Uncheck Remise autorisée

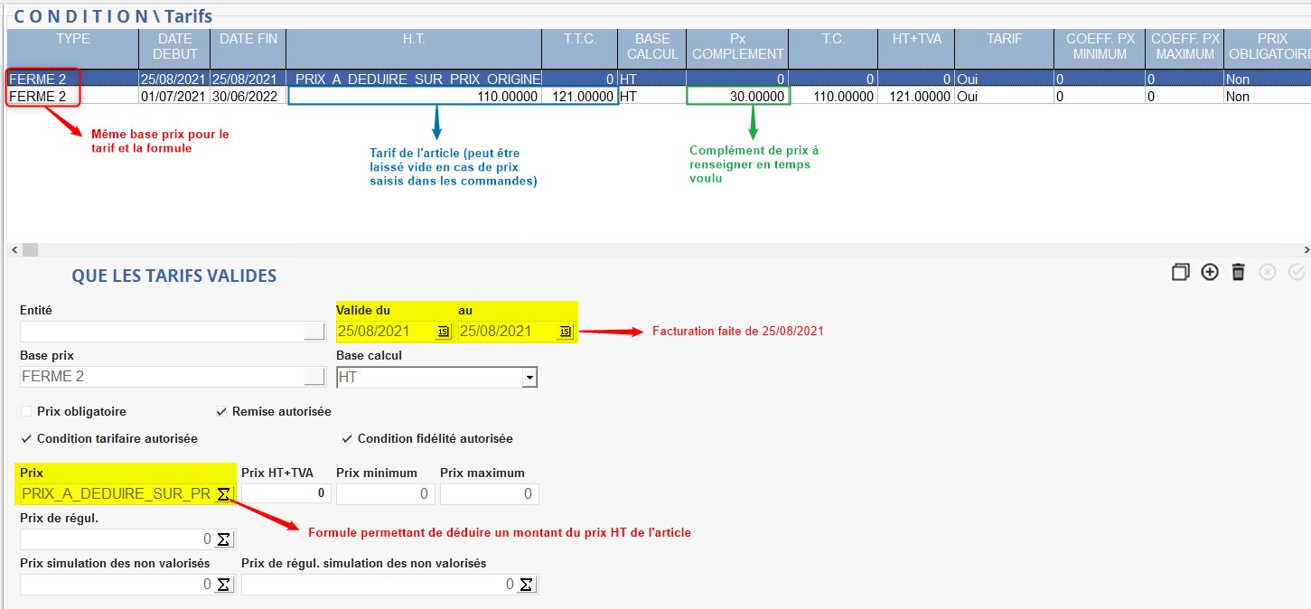tap(221, 411)
